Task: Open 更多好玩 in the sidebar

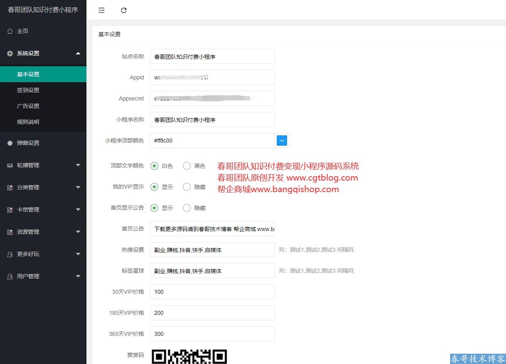Action: [28, 254]
